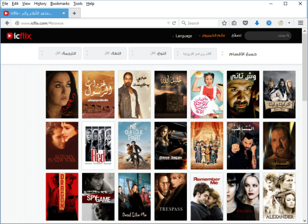Open the Dragon movie poster
This screenshot has width=308, height=224.
pos(62,197)
